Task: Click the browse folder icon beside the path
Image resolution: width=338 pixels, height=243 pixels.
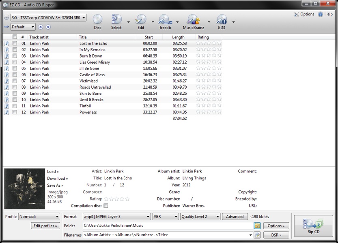Action: 257,226
